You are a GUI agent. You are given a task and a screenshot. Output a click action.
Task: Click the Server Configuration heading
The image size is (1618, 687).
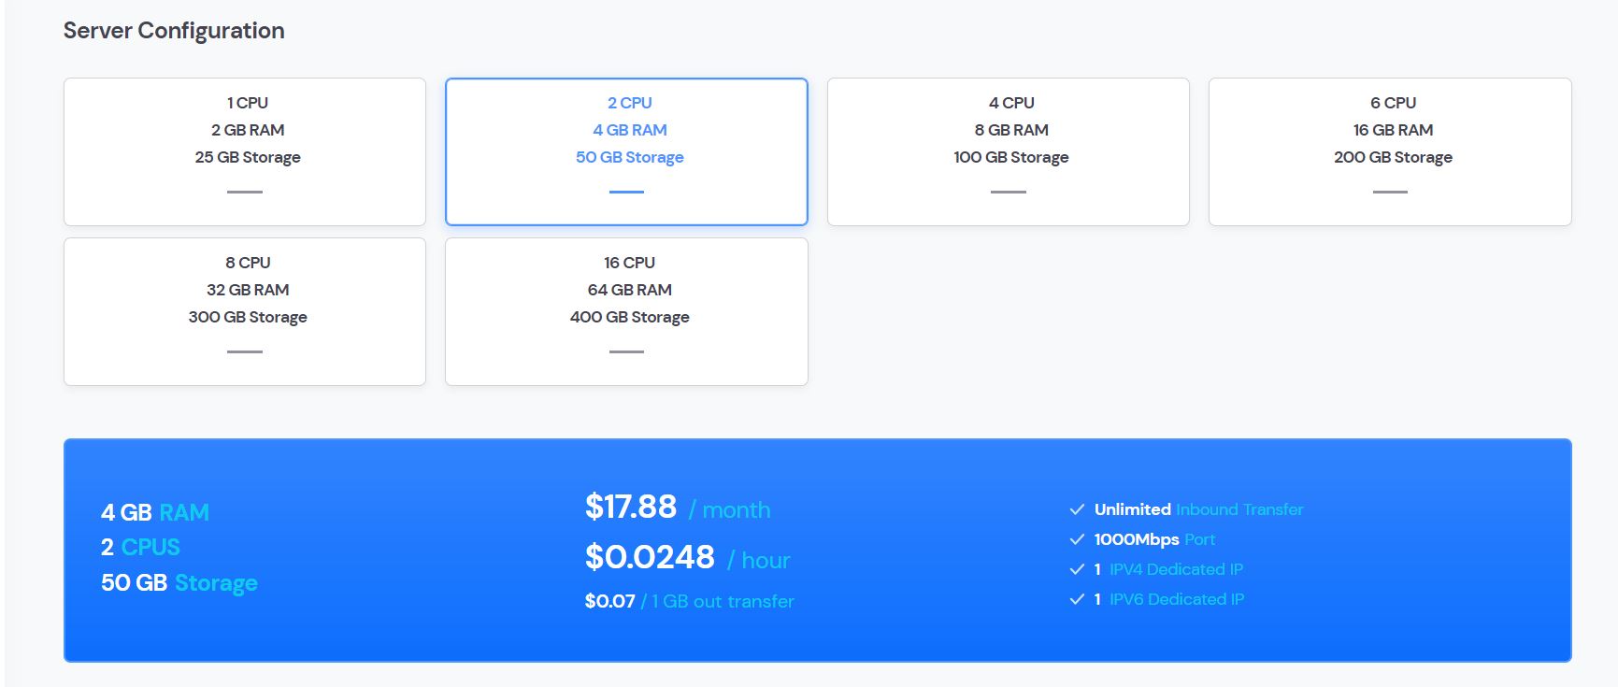174,31
